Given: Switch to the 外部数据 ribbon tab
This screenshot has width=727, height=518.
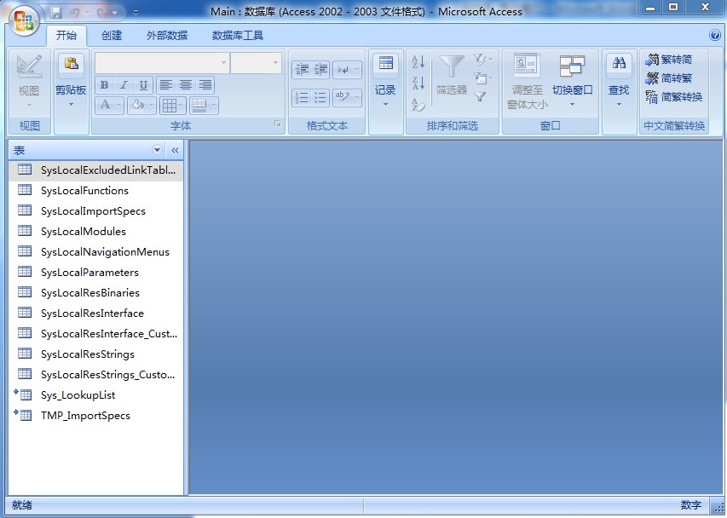Looking at the screenshot, I should point(167,35).
